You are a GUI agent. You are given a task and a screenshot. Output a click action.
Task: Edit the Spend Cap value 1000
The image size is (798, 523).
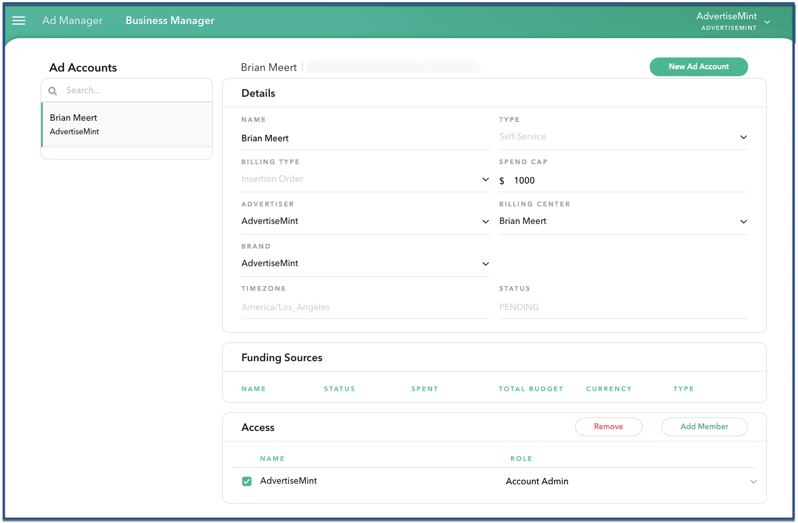[x=623, y=181]
